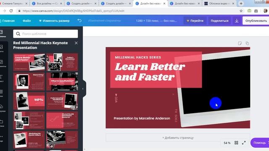Select the Learn Better and Faster template thumbnail
Viewport: 269px width, 151px height.
point(29,62)
